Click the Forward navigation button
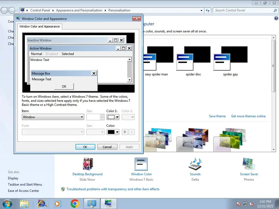This screenshot has width=279, height=209. pos(12,11)
